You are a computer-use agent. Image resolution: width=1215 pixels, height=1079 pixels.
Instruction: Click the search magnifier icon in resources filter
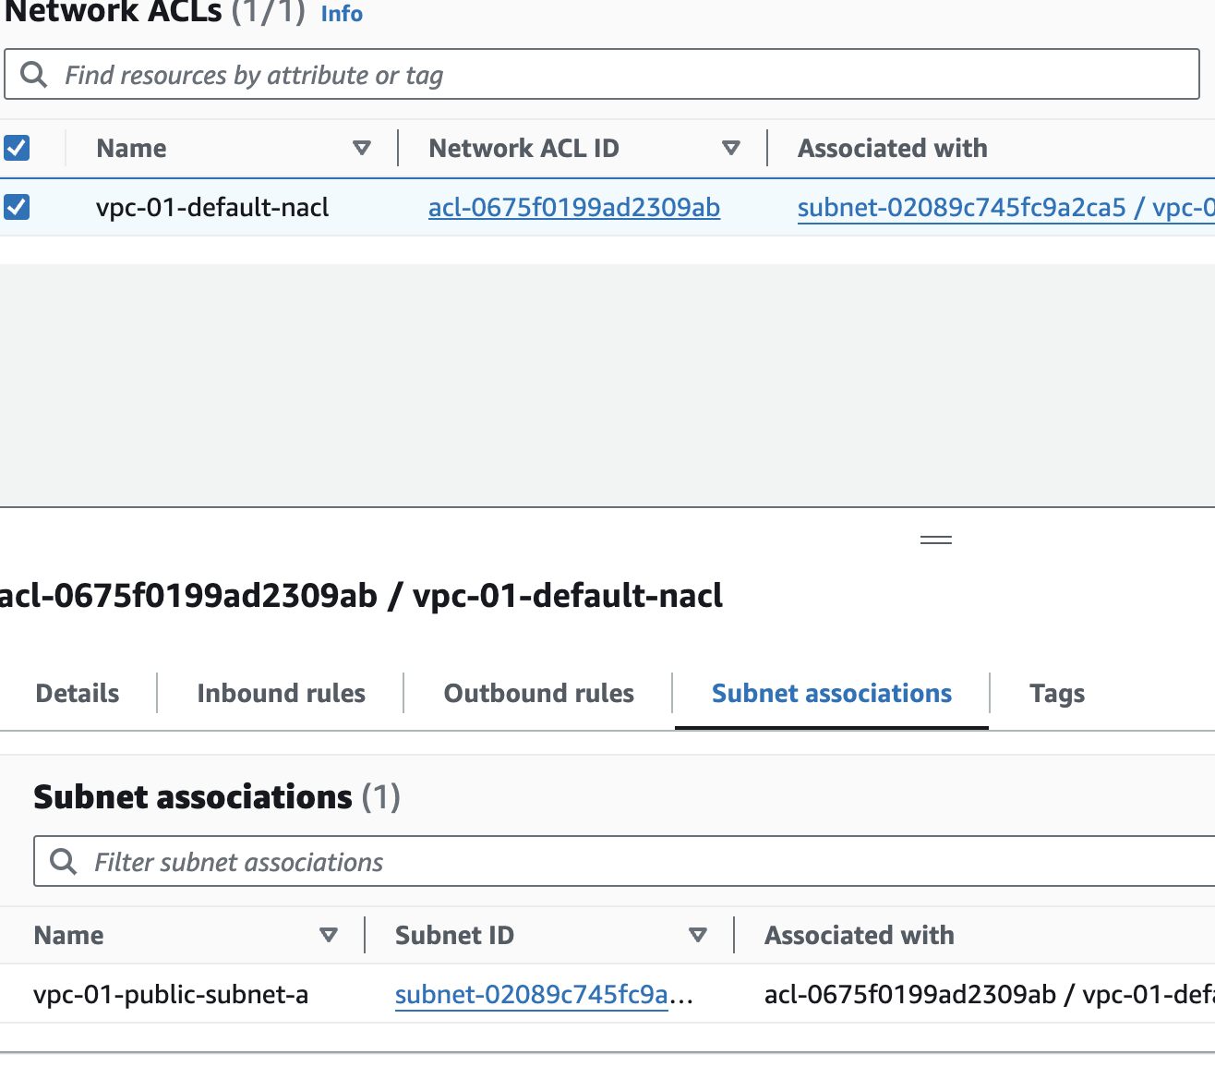(33, 75)
